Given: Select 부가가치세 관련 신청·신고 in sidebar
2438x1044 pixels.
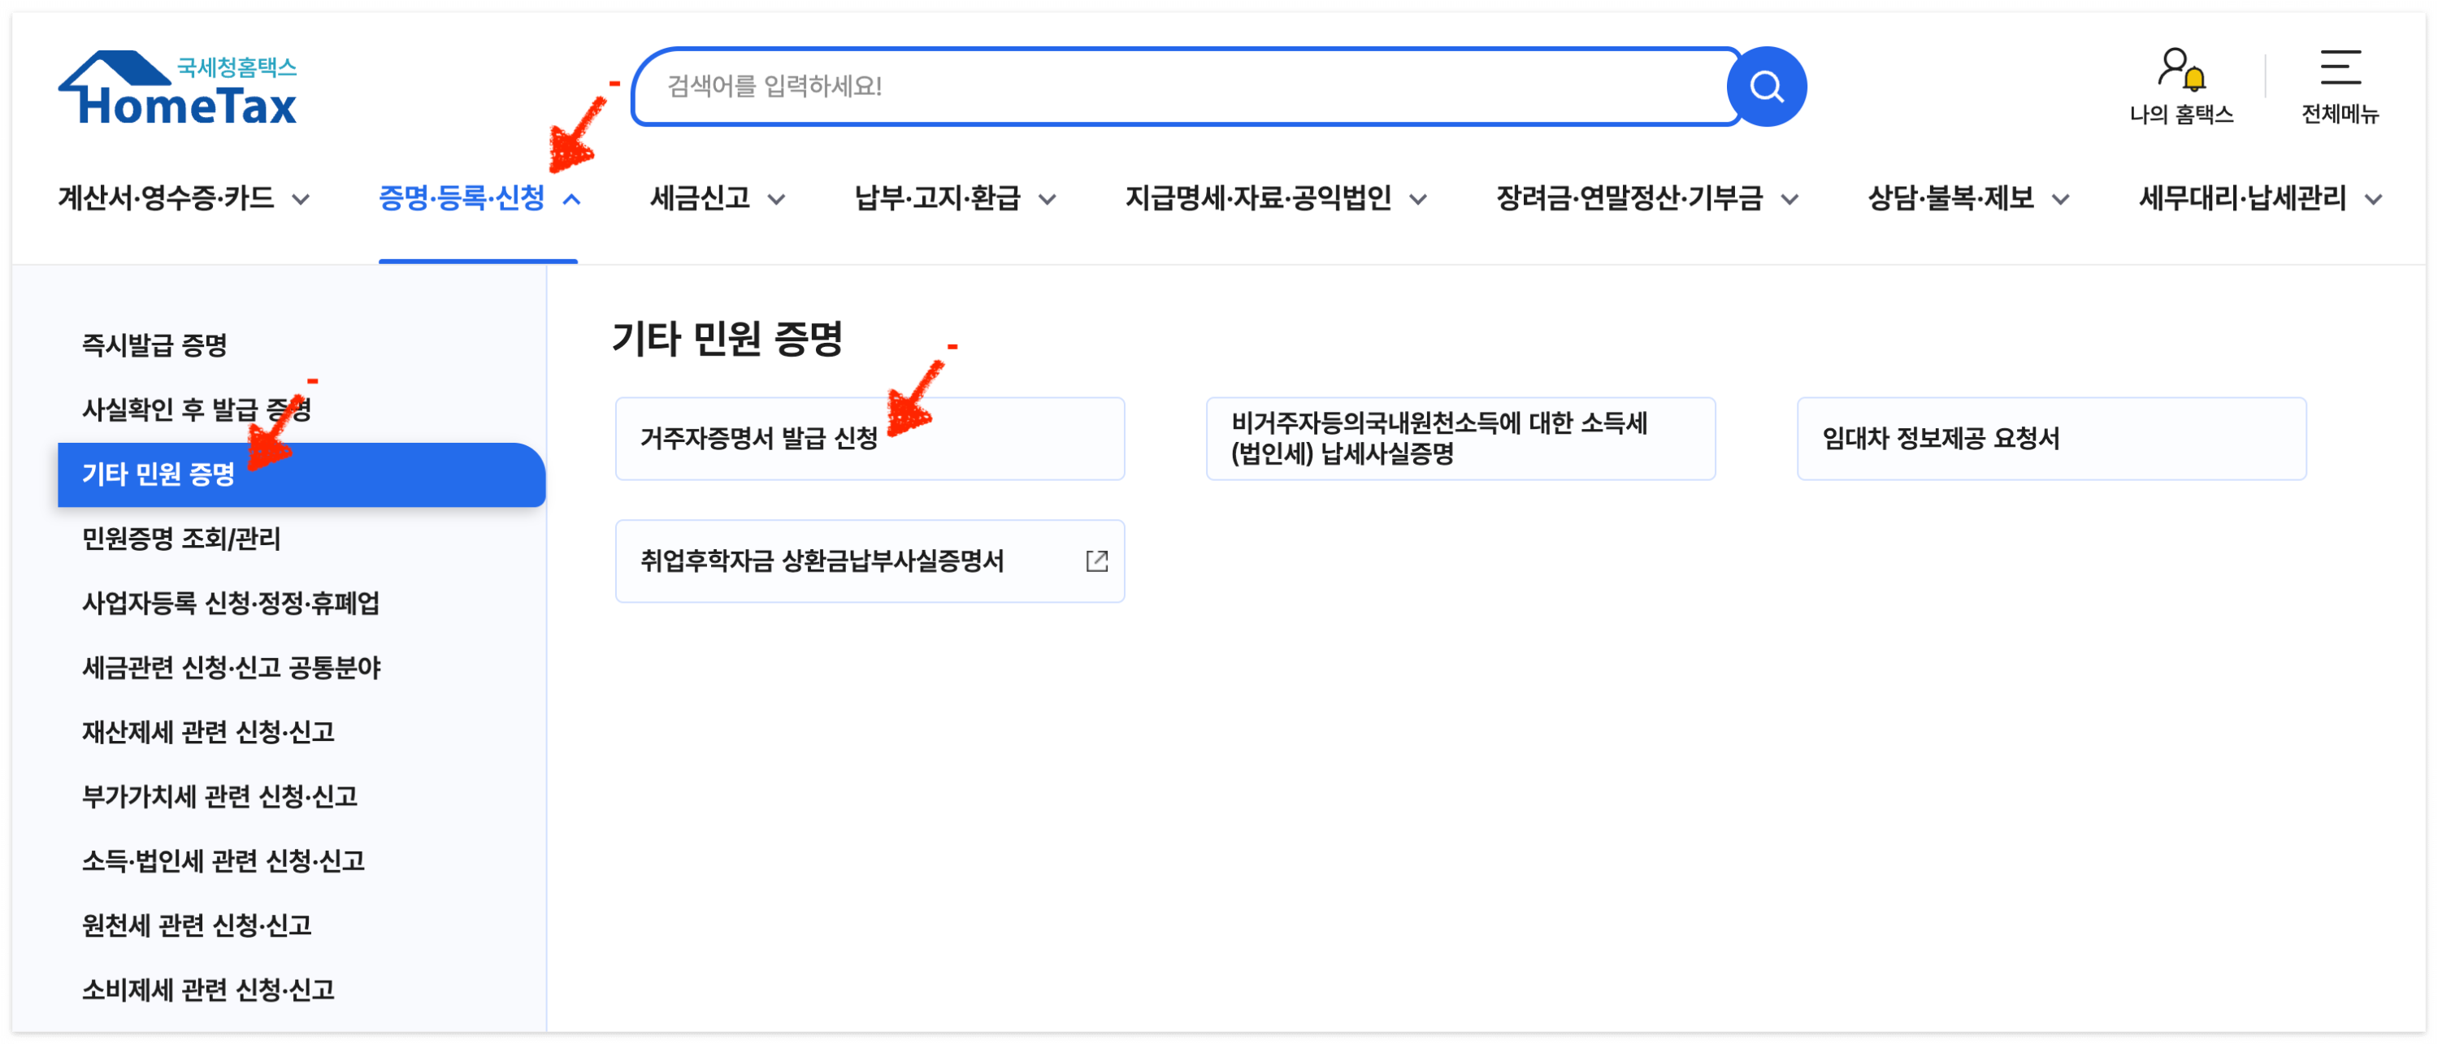Looking at the screenshot, I should pyautogui.click(x=219, y=796).
